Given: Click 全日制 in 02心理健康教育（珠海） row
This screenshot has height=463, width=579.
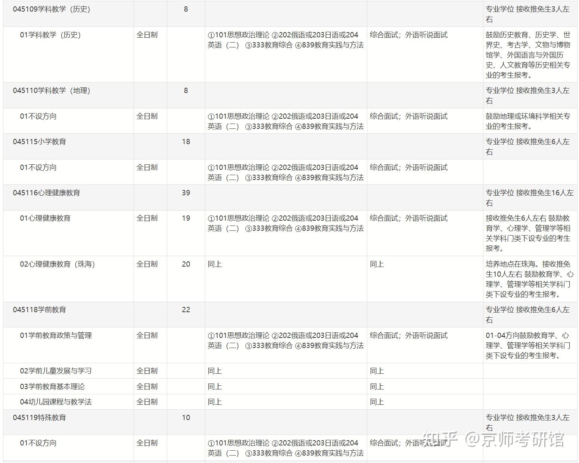Looking at the screenshot, I should tap(147, 264).
